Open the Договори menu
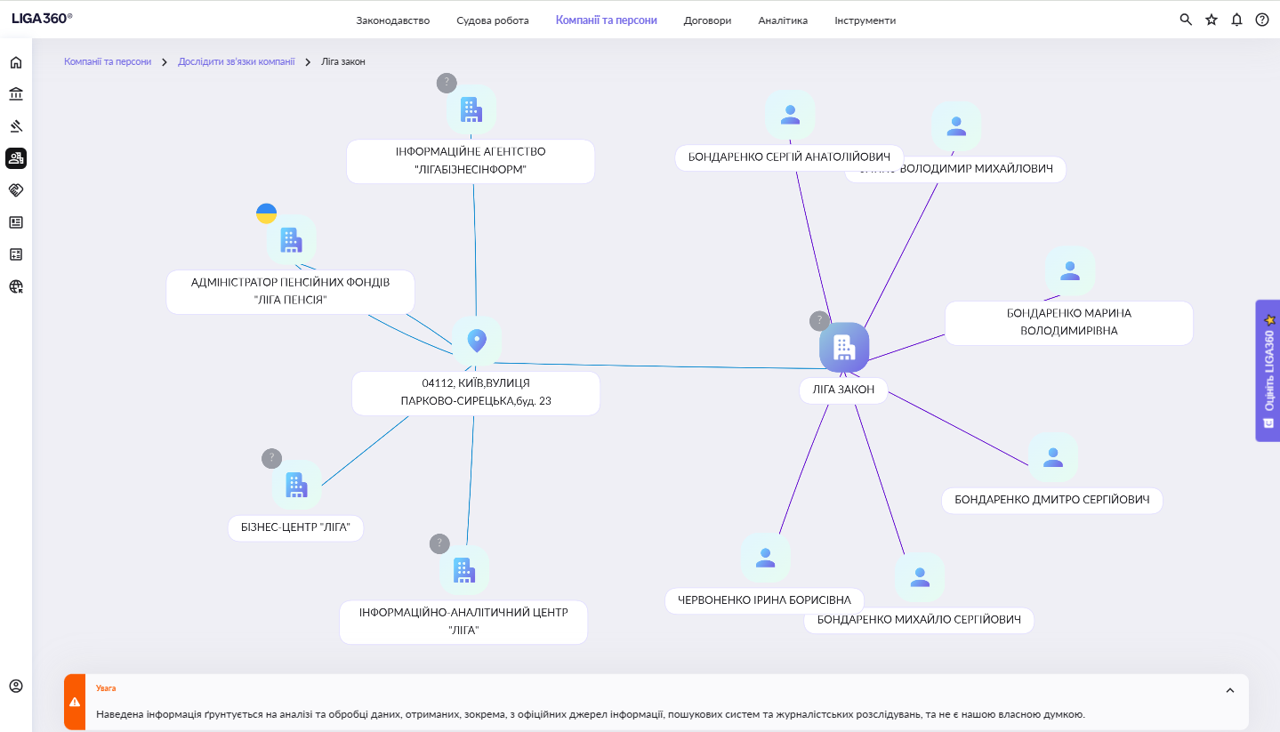Image resolution: width=1280 pixels, height=732 pixels. 708,20
